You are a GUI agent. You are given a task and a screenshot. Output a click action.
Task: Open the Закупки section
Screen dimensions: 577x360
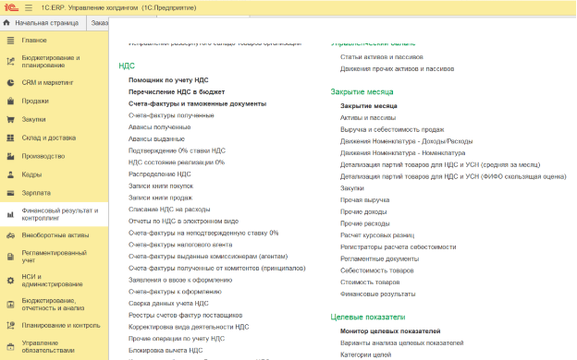pos(33,119)
